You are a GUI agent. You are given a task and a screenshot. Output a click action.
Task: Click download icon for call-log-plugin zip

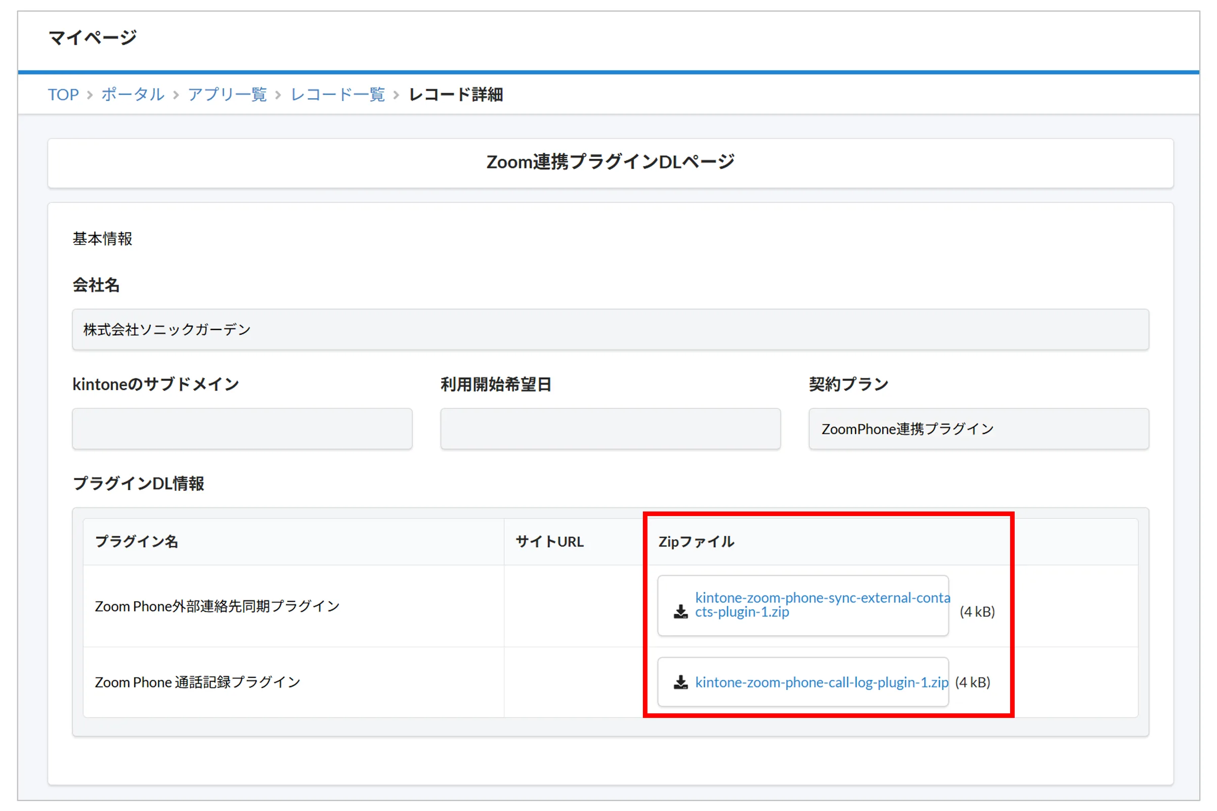[680, 682]
